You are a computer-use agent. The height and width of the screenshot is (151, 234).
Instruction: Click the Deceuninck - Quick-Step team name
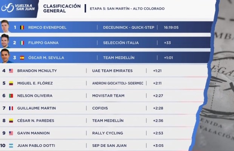click(129, 27)
